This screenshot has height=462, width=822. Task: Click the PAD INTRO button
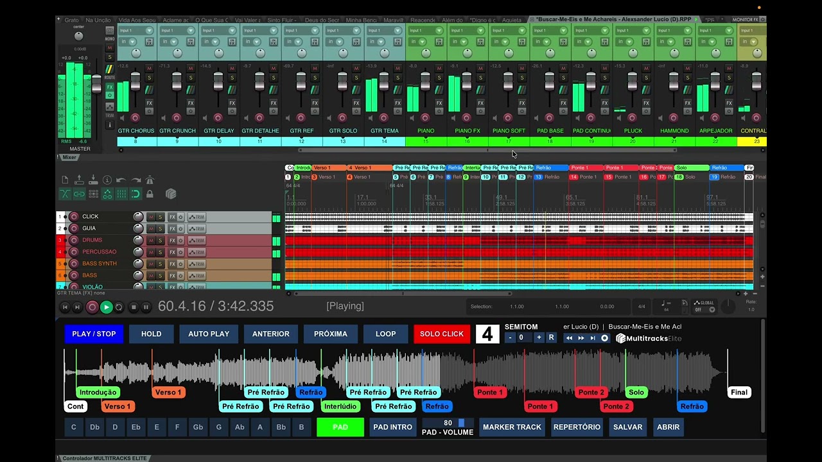[393, 427]
